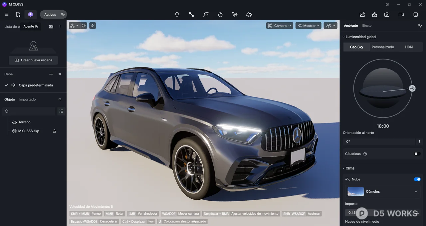Create a new scene with Crear nueva escena
The height and width of the screenshot is (226, 426).
click(33, 60)
